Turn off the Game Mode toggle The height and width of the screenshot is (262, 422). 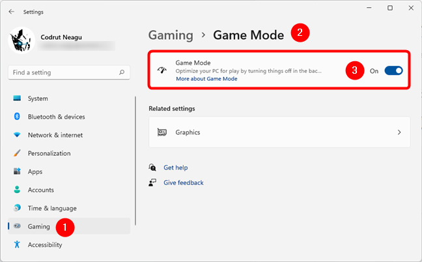click(x=393, y=70)
